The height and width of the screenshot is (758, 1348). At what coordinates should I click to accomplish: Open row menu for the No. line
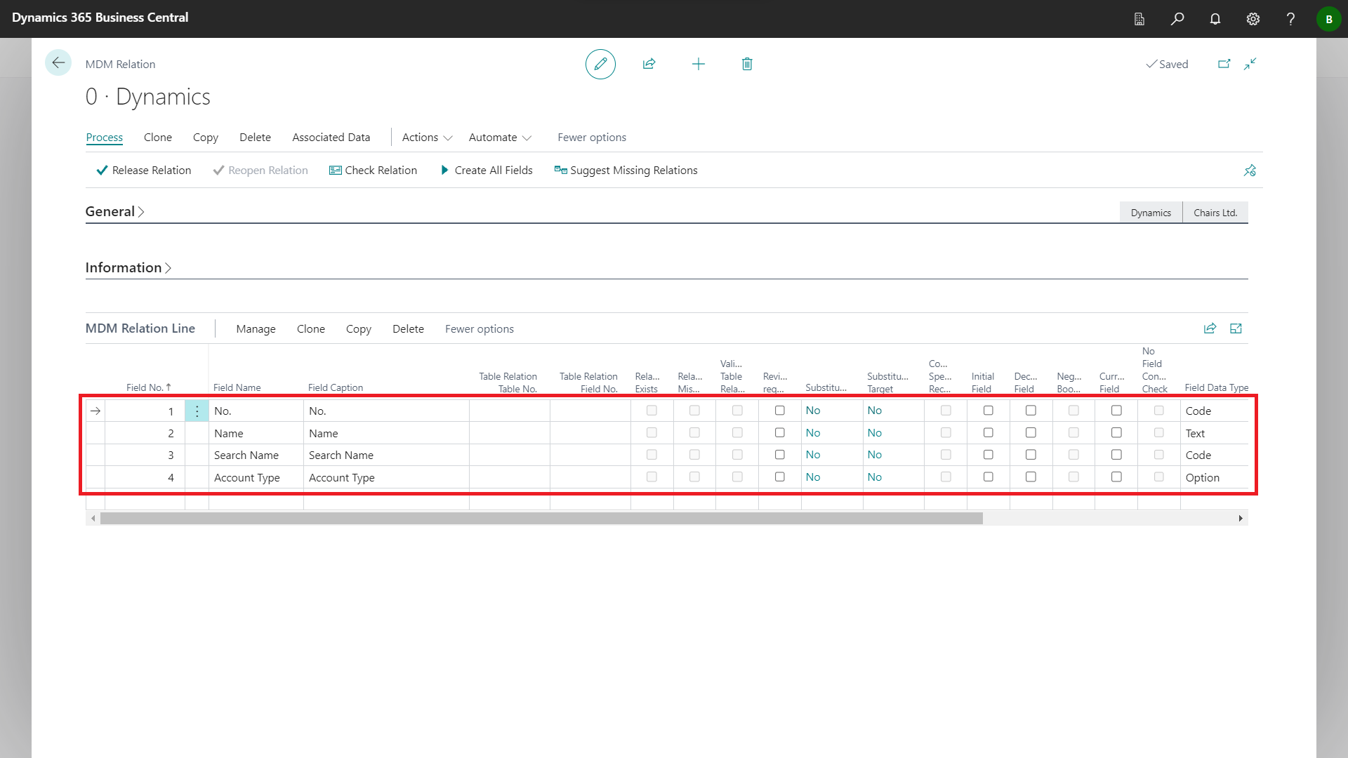pyautogui.click(x=197, y=411)
